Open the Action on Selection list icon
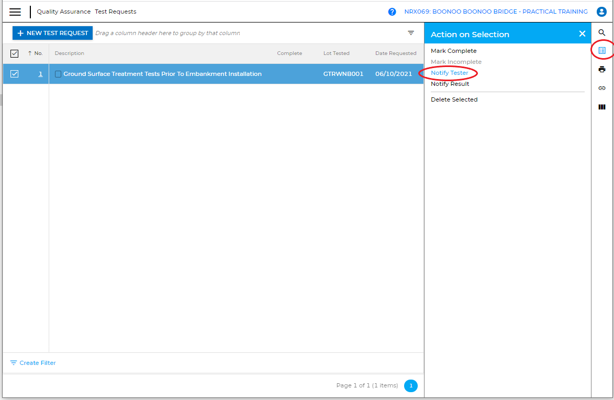 click(602, 51)
